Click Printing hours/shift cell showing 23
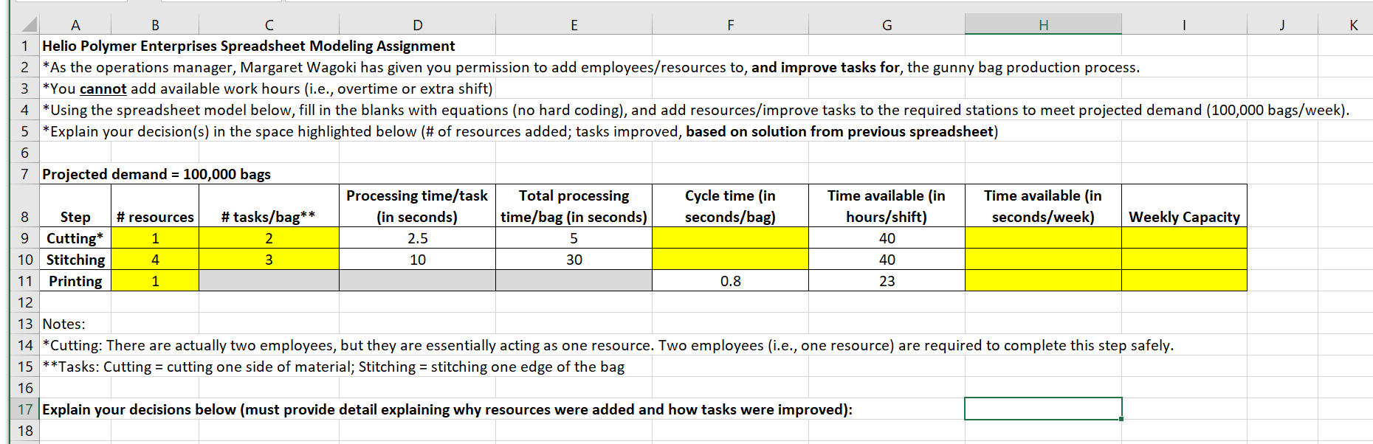The image size is (1373, 444). 887,281
